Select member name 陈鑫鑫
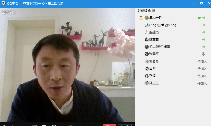This screenshot has height=126, width=211. [154, 39]
